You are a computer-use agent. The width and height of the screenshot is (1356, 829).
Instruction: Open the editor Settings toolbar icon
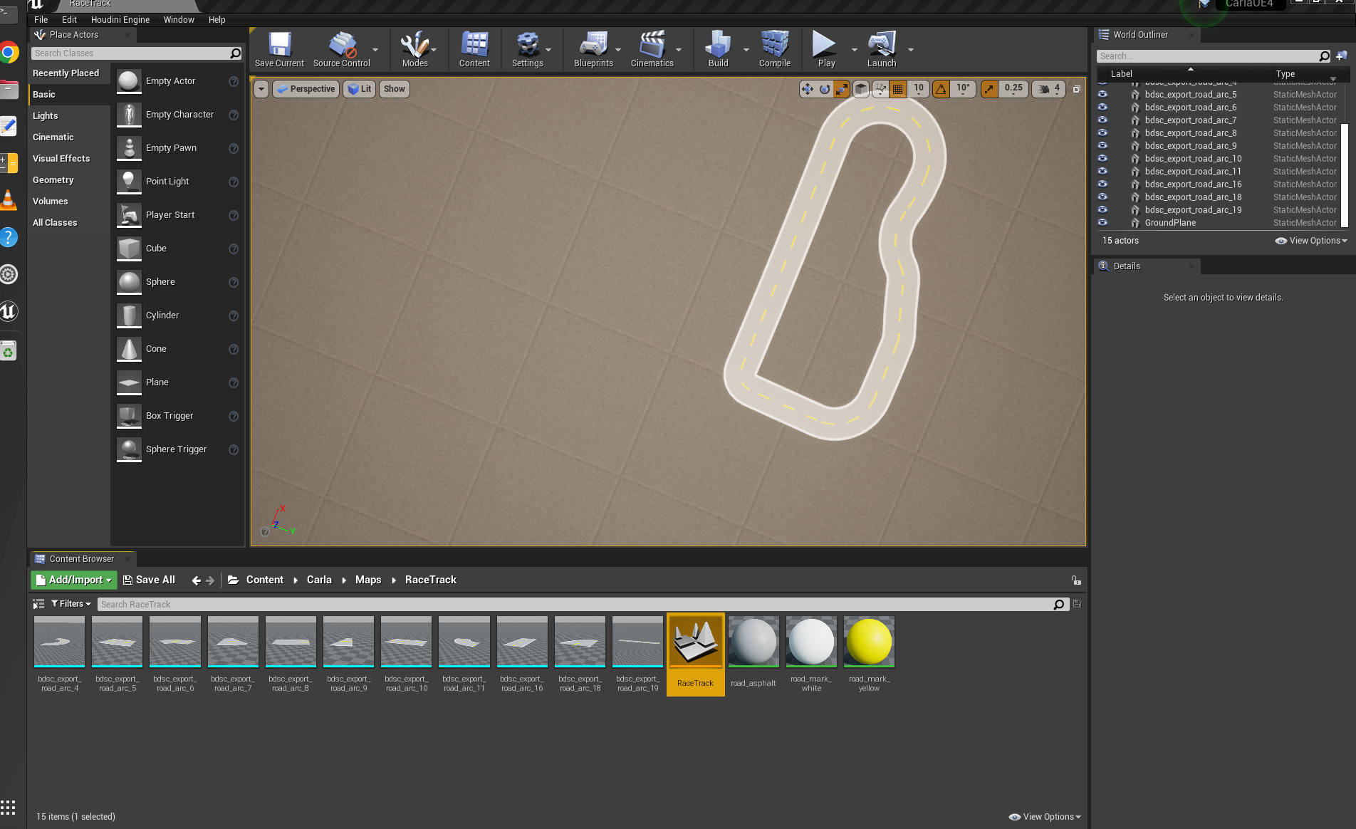click(527, 49)
